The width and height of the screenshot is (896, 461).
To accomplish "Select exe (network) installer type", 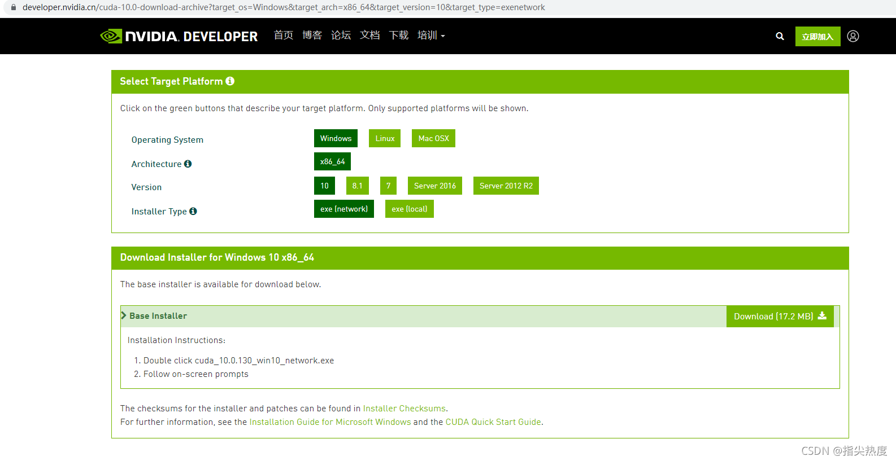I will pyautogui.click(x=344, y=209).
